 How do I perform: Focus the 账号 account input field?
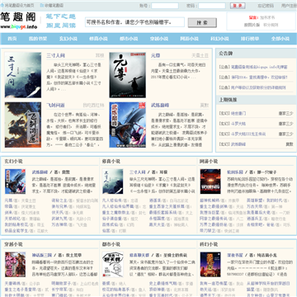coord(165,6)
